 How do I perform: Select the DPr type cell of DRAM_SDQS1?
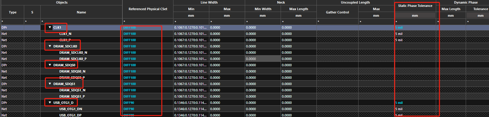(x=13, y=84)
